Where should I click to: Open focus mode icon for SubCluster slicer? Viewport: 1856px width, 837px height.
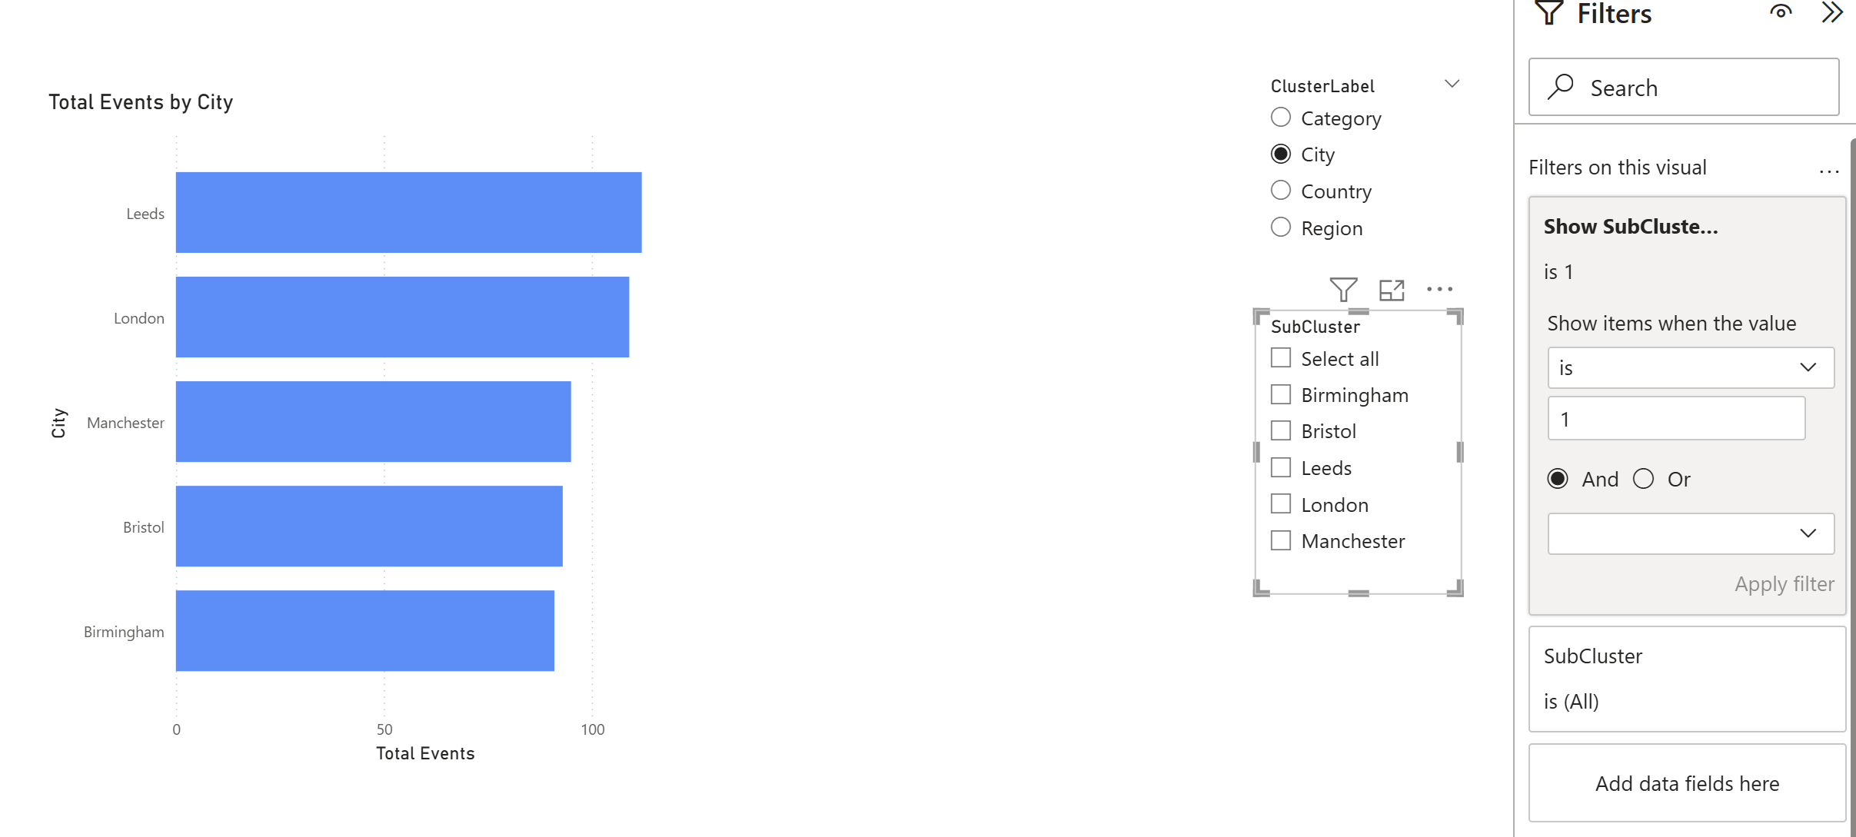point(1392,290)
